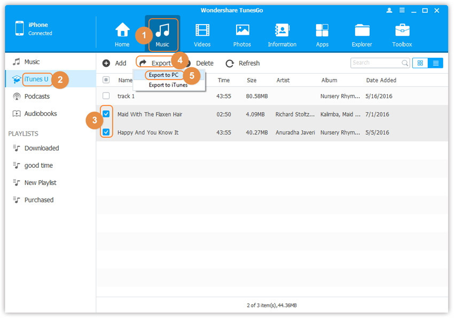Select Music in the sidebar
Viewport: 454px width, 318px height.
(x=50, y=61)
